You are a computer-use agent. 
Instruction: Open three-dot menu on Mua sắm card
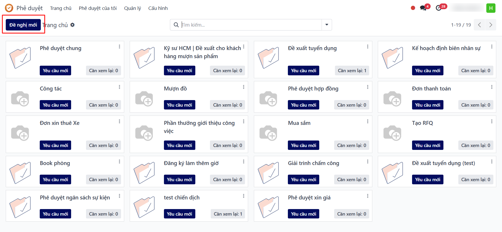[x=367, y=121]
